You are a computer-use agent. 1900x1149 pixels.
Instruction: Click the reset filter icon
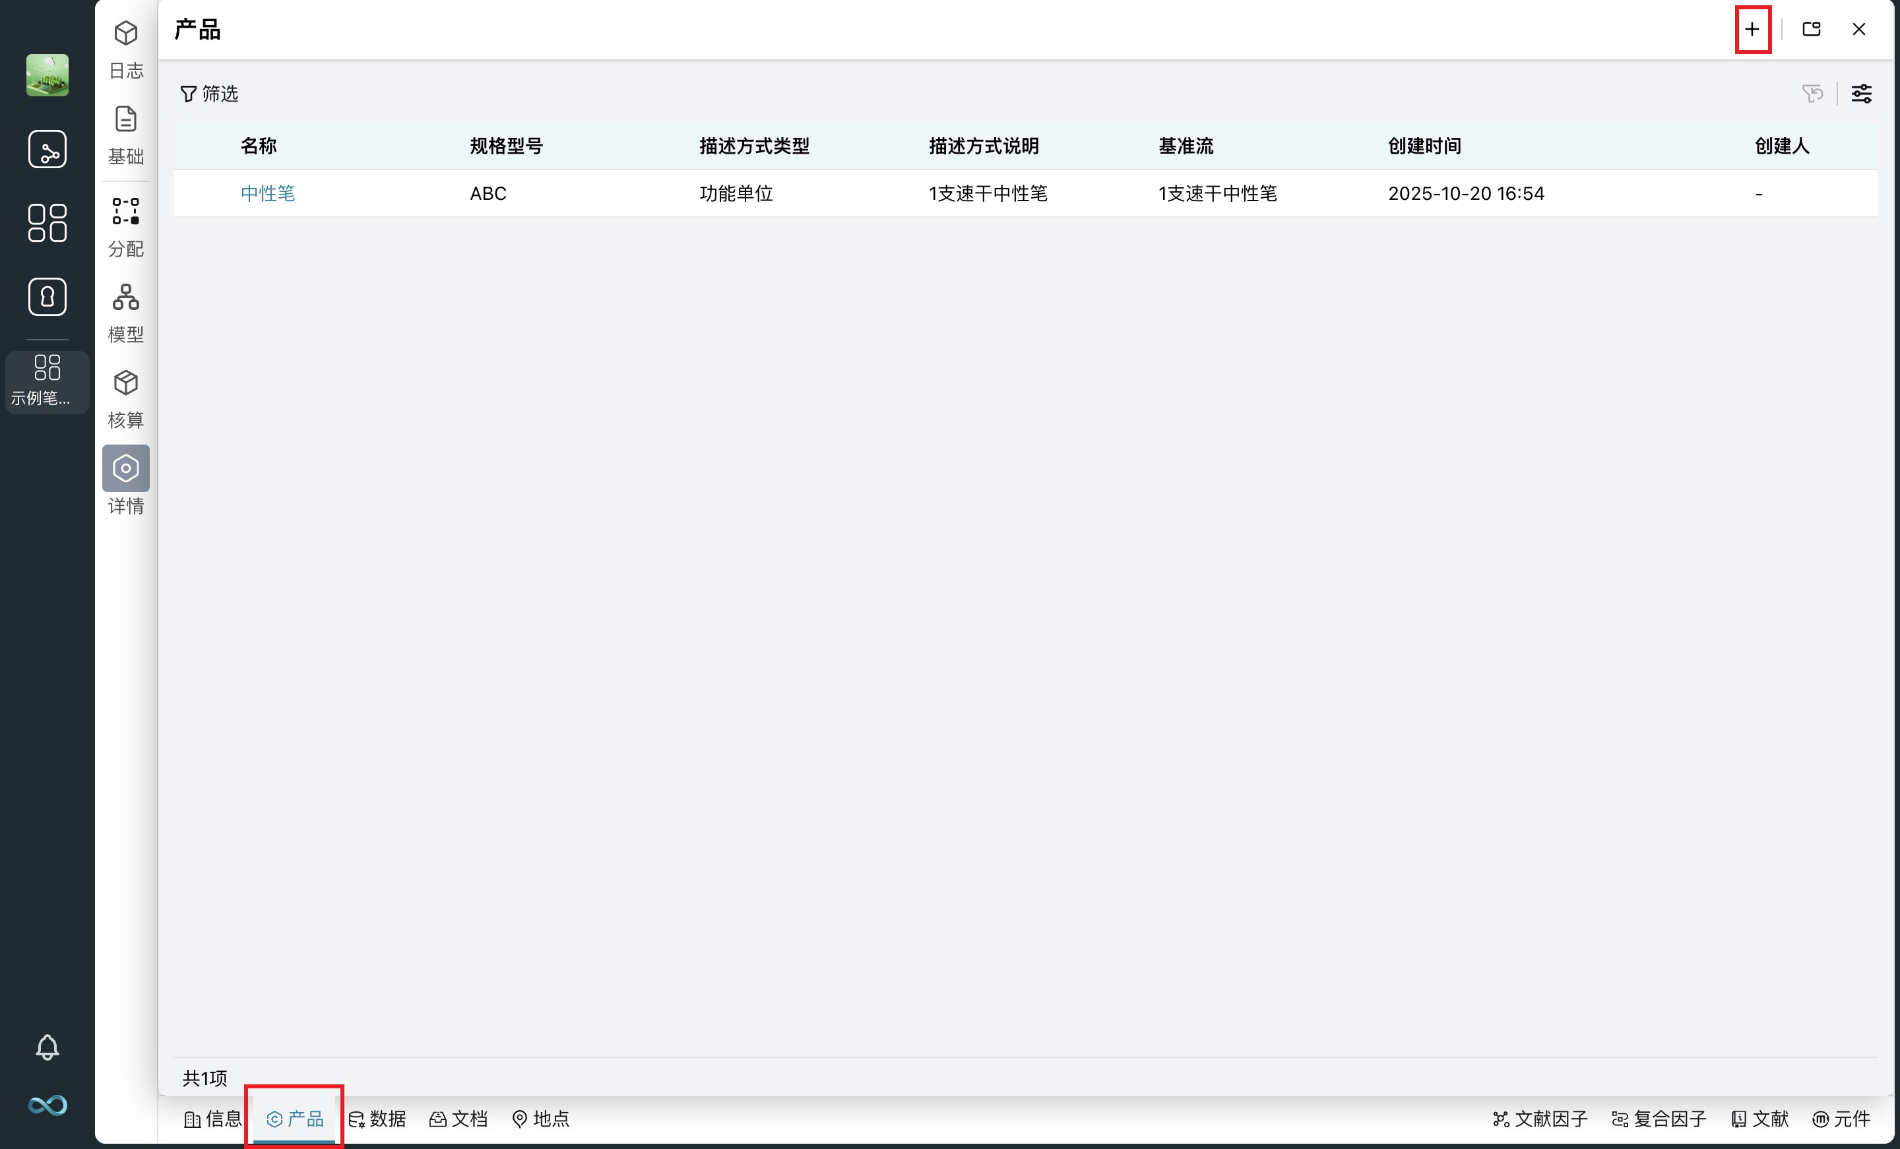click(x=1813, y=93)
